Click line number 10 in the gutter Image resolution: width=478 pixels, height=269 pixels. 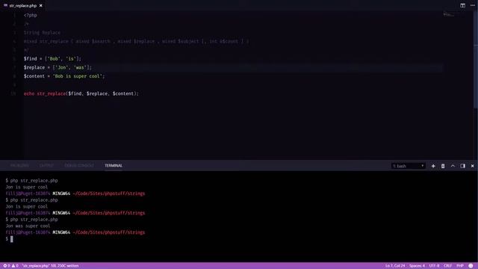point(13,93)
